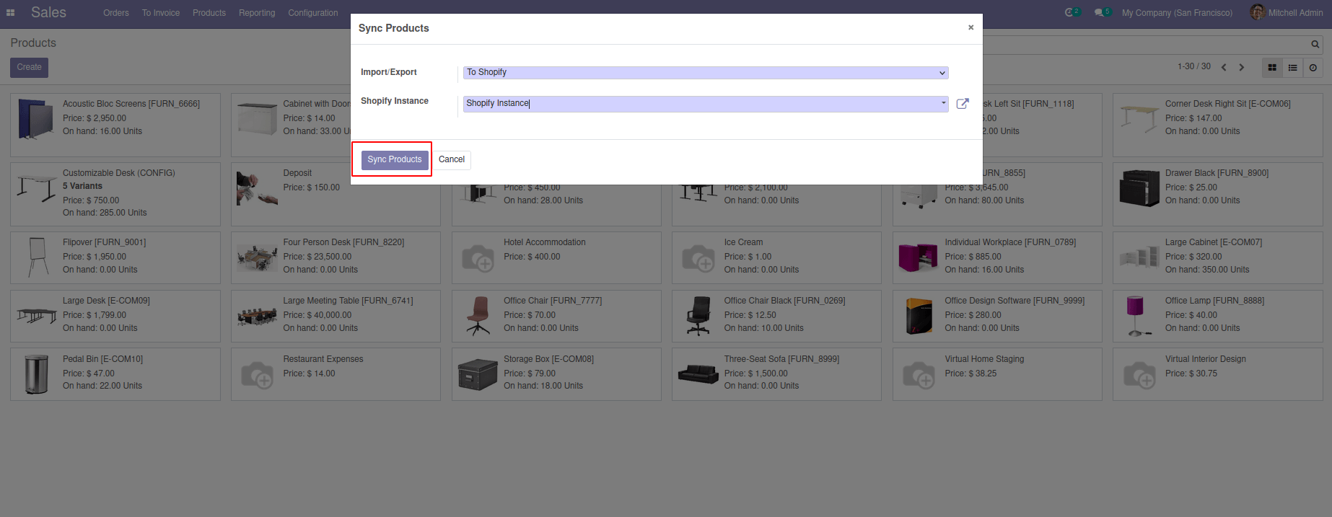This screenshot has width=1332, height=517.
Task: Open Flipover product image
Action: [36, 257]
